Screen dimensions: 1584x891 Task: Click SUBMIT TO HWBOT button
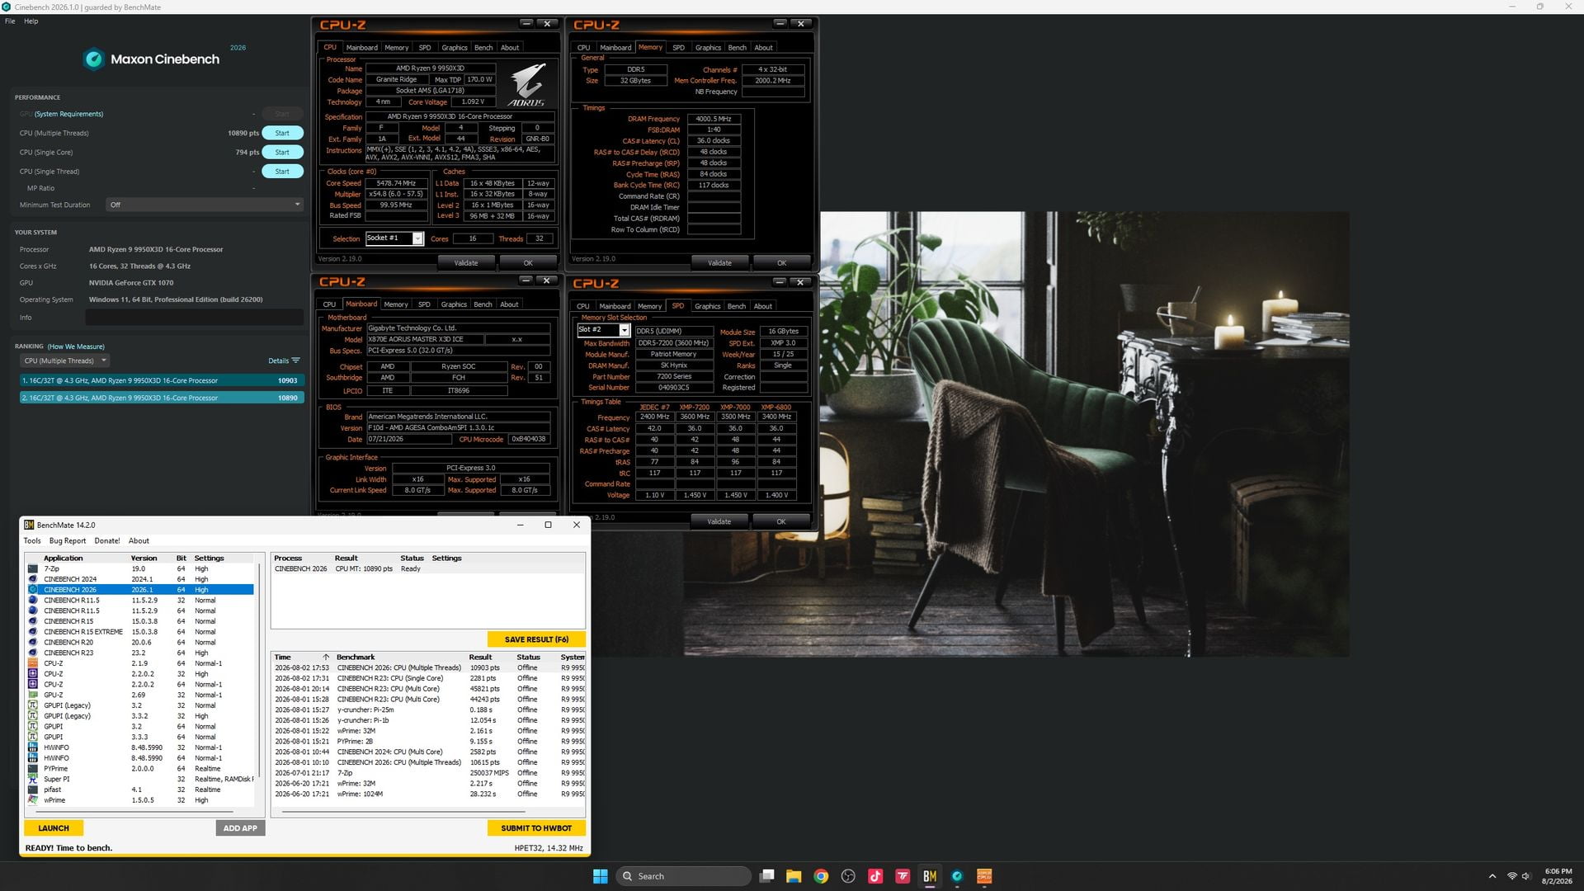tap(536, 828)
